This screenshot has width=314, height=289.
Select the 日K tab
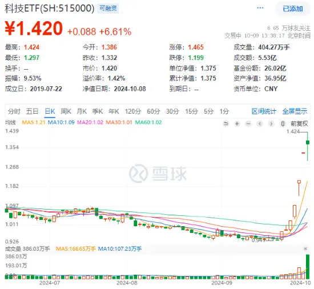[50, 111]
